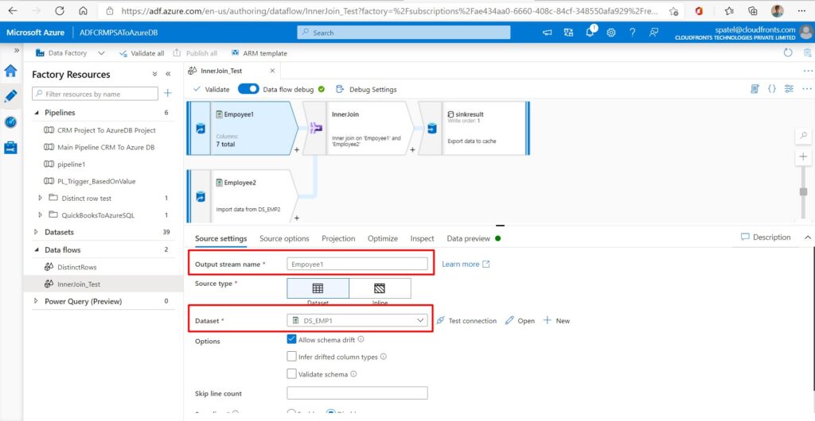Image resolution: width=815 pixels, height=421 pixels.
Task: Open the Optimize tab
Action: pos(383,238)
